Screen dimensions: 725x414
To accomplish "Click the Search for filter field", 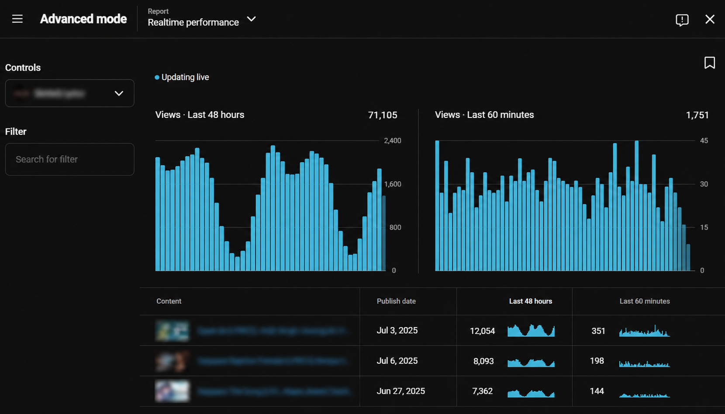I will (69, 159).
